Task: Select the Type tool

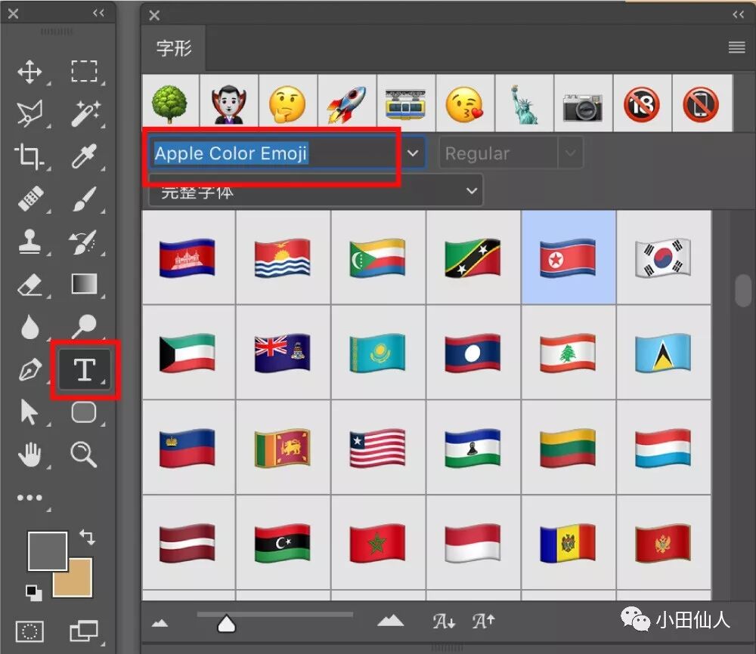Action: coord(85,369)
